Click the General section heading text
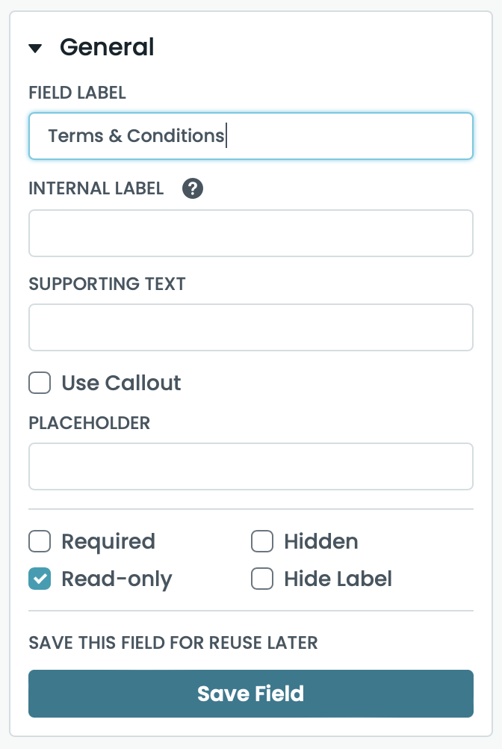 (x=107, y=47)
